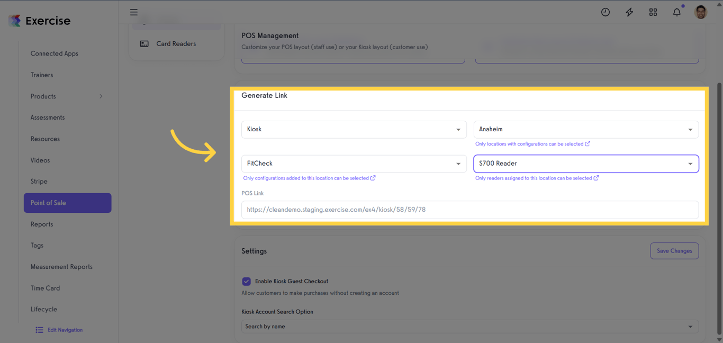Screen dimensions: 723x343
Task: Open the apps grid icon in header
Action: (653, 12)
